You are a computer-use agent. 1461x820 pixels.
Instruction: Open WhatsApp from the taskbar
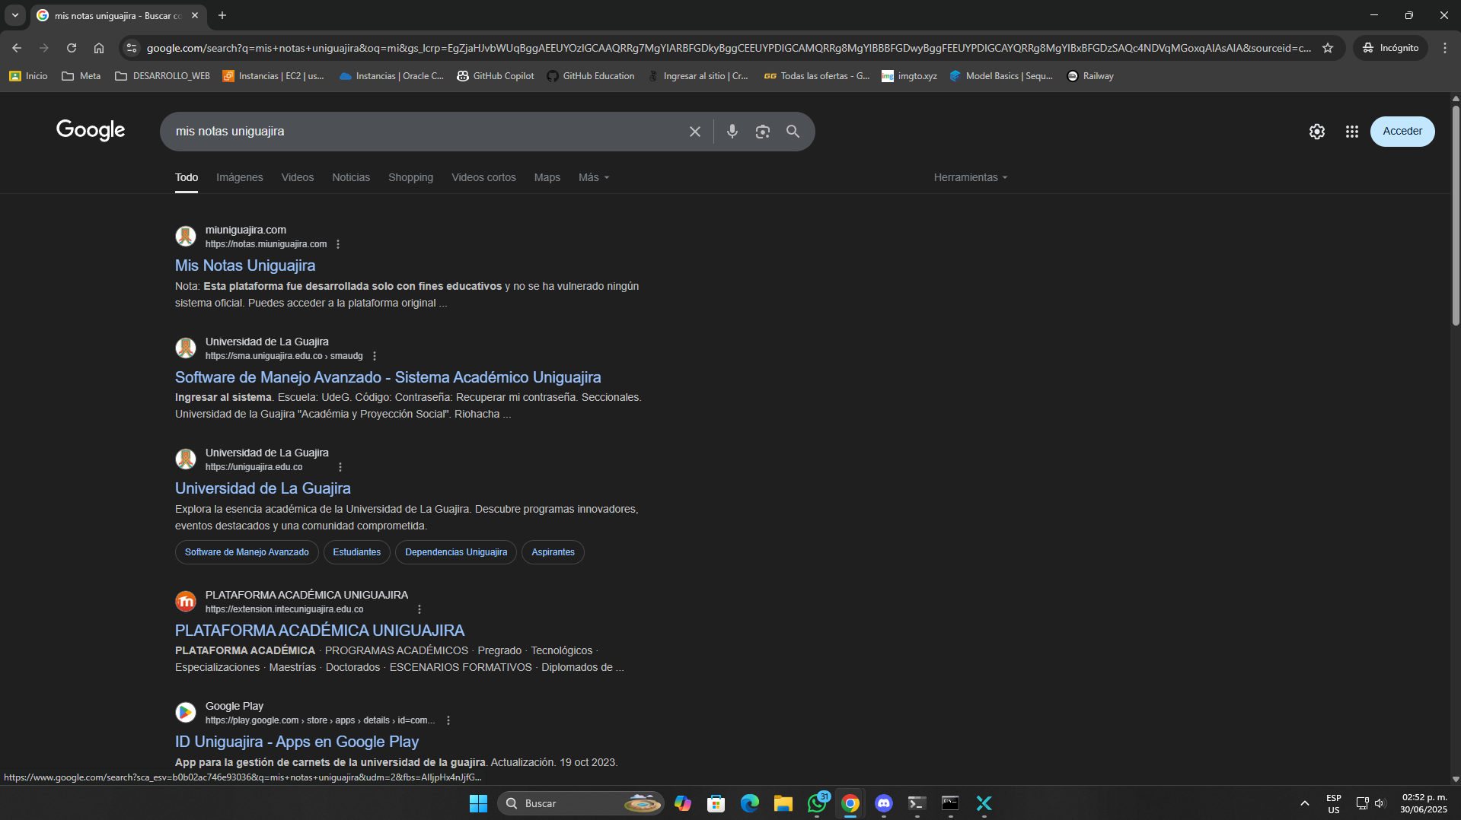[x=817, y=803]
